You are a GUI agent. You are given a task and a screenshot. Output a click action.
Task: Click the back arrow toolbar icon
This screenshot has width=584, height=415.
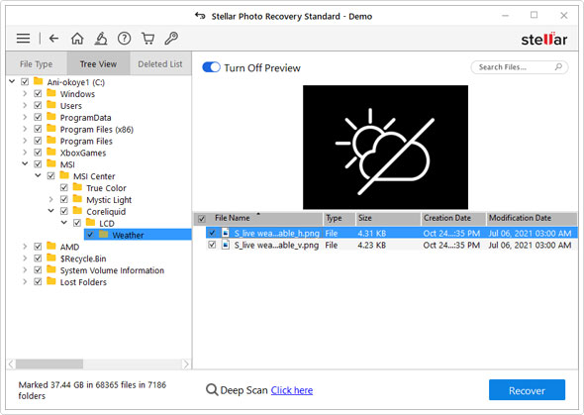tap(54, 39)
